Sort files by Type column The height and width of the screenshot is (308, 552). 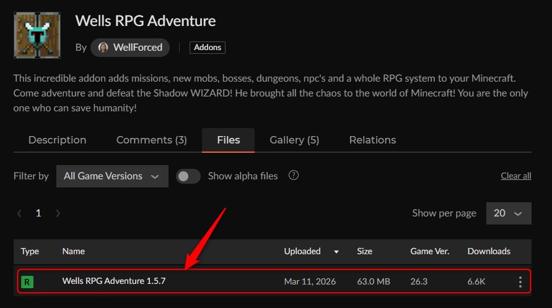click(x=30, y=251)
